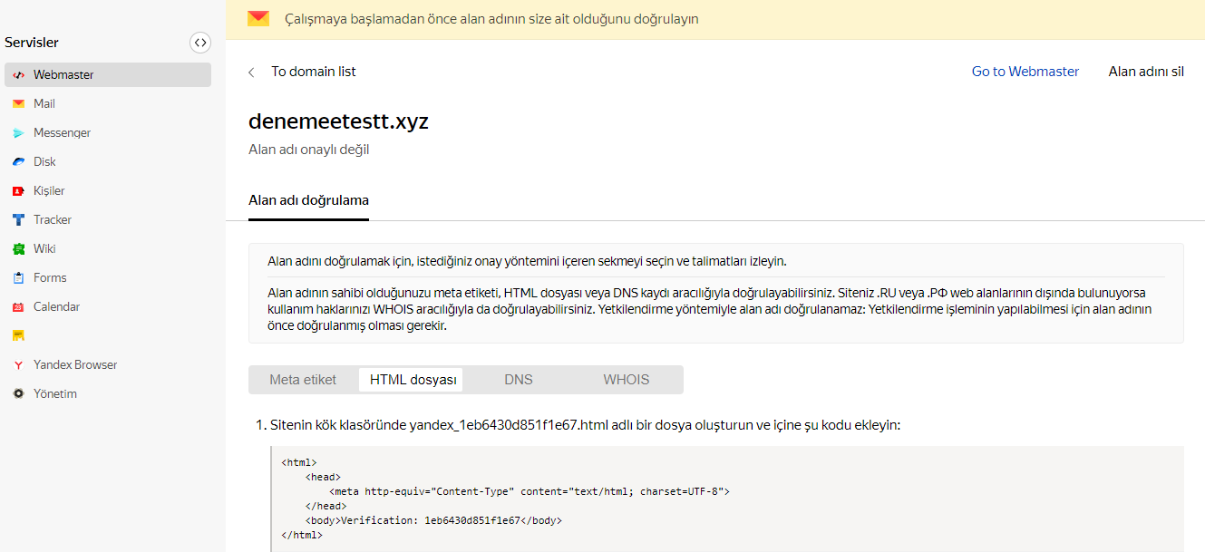Open the Yönetim gear icon

(18, 394)
